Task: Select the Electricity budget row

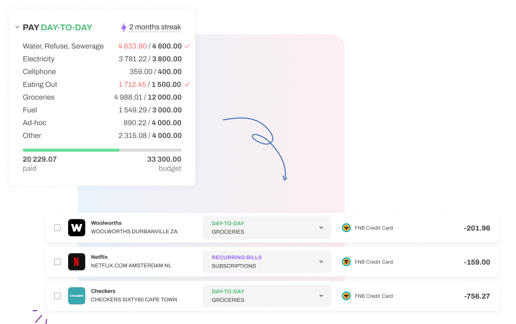Action: (x=102, y=59)
